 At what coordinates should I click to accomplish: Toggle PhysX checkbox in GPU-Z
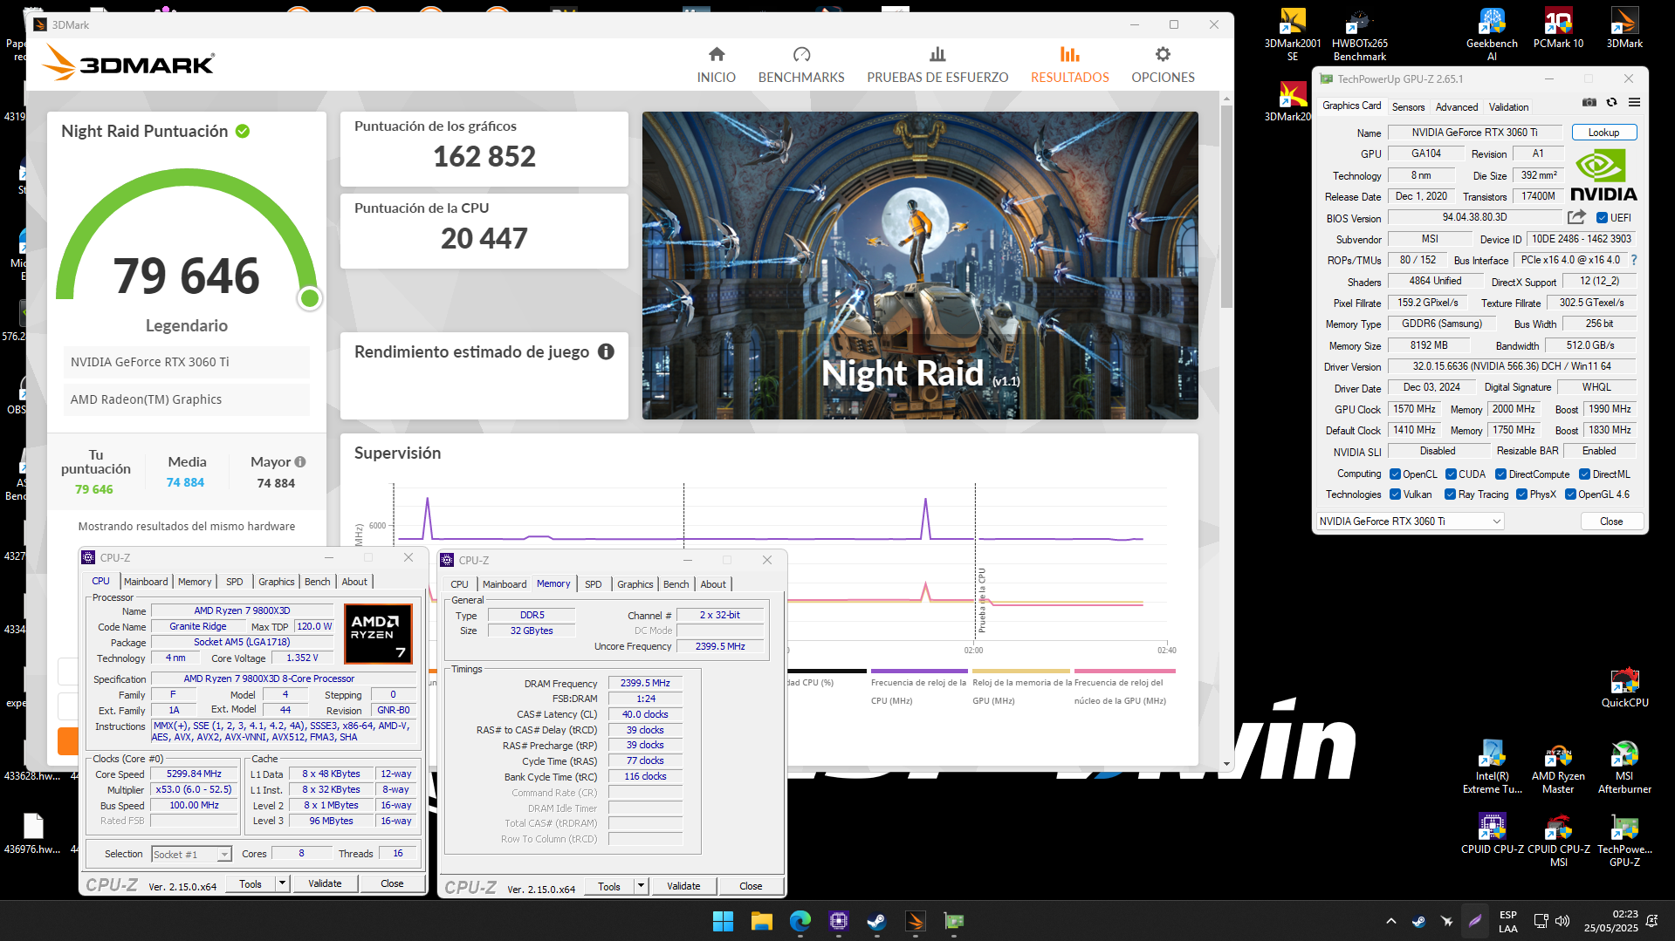tap(1521, 494)
